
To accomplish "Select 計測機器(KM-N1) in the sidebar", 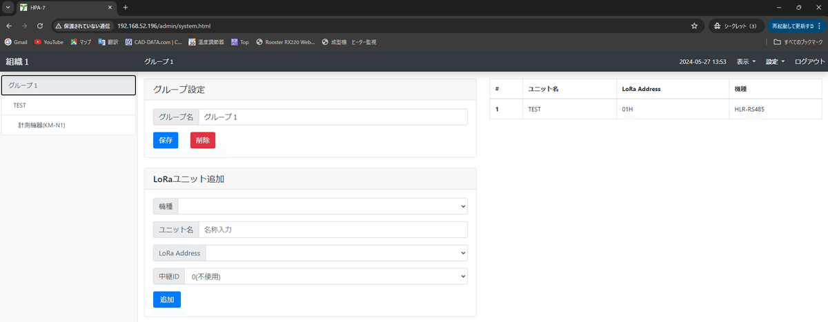I will click(x=68, y=125).
